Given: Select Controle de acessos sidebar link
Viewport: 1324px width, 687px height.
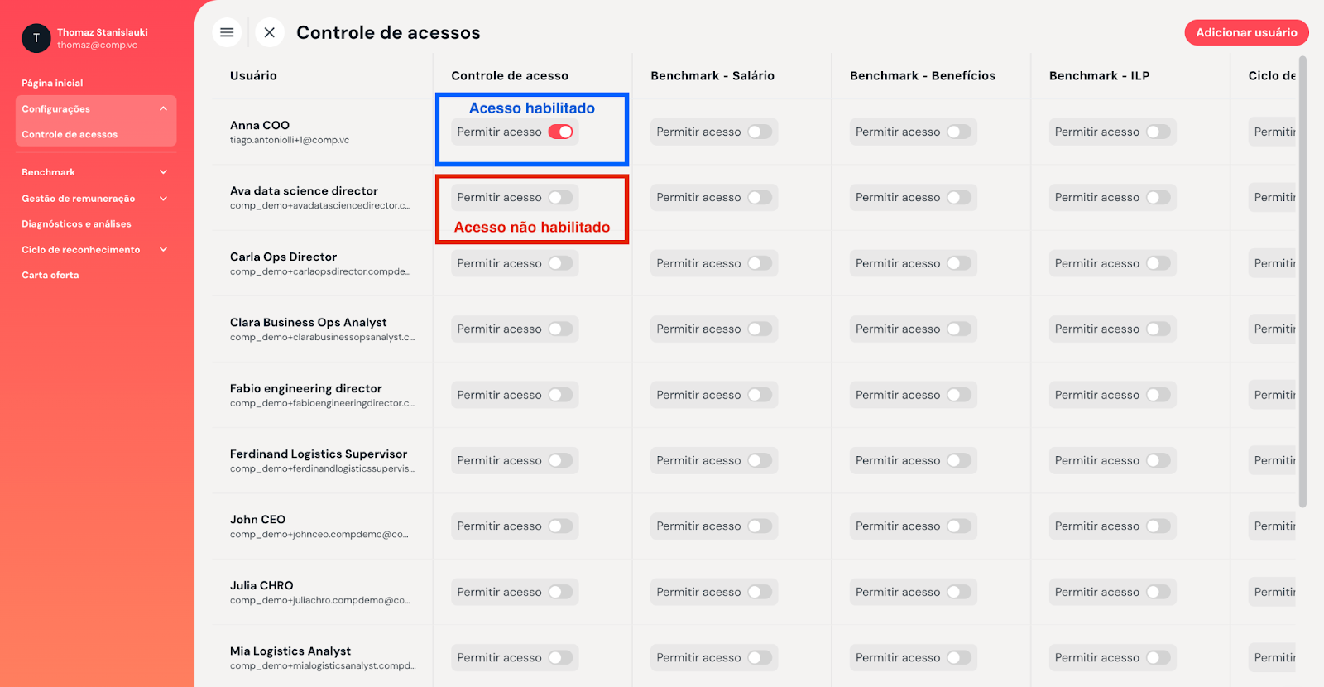Looking at the screenshot, I should pyautogui.click(x=70, y=134).
